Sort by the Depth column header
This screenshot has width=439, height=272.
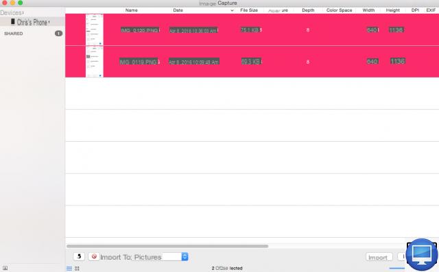[x=308, y=10]
